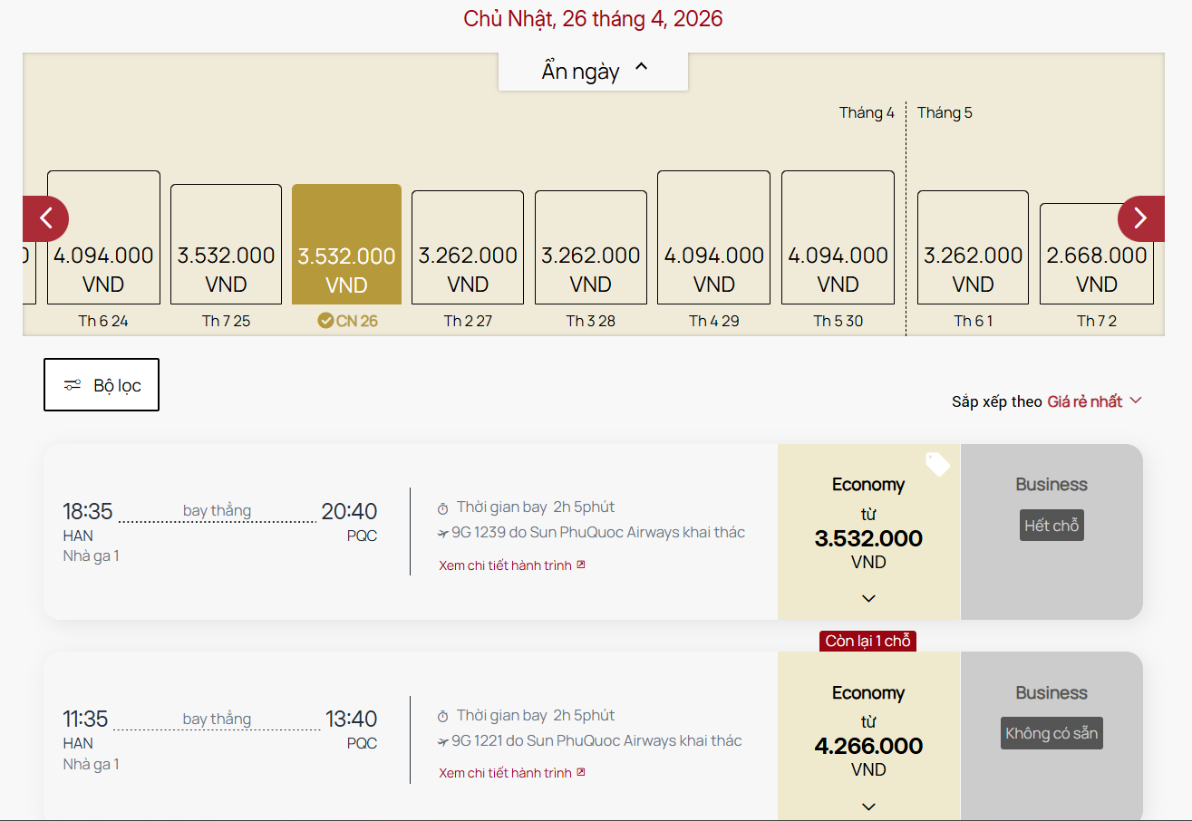The height and width of the screenshot is (821, 1192).
Task: Collapse the date bar with Ẩn ngày
Action: click(x=594, y=71)
